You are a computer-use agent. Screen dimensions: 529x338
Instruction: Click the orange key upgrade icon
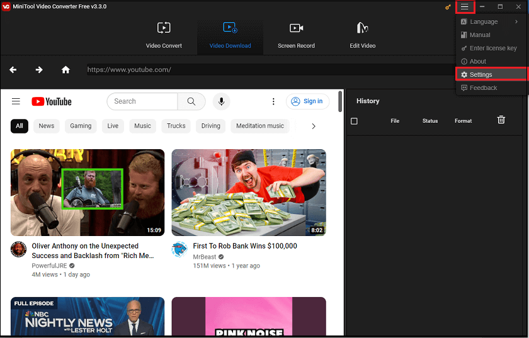[448, 7]
